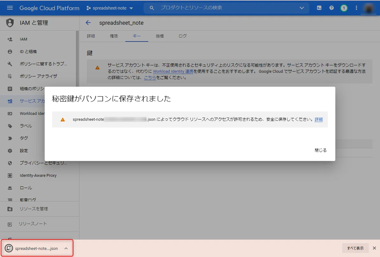Close the dialog with 閉じる button

pyautogui.click(x=320, y=150)
